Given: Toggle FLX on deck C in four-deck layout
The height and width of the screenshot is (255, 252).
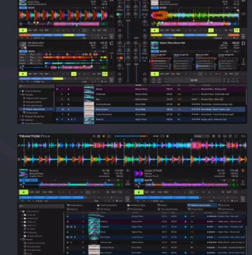Looking at the screenshot, I should tap(41, 74).
